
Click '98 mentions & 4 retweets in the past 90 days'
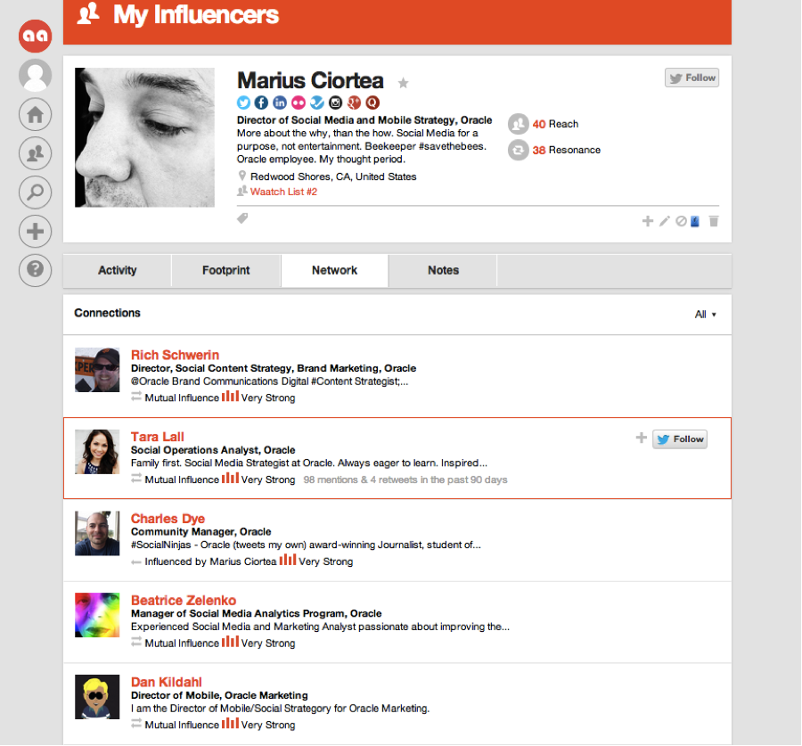pos(405,480)
